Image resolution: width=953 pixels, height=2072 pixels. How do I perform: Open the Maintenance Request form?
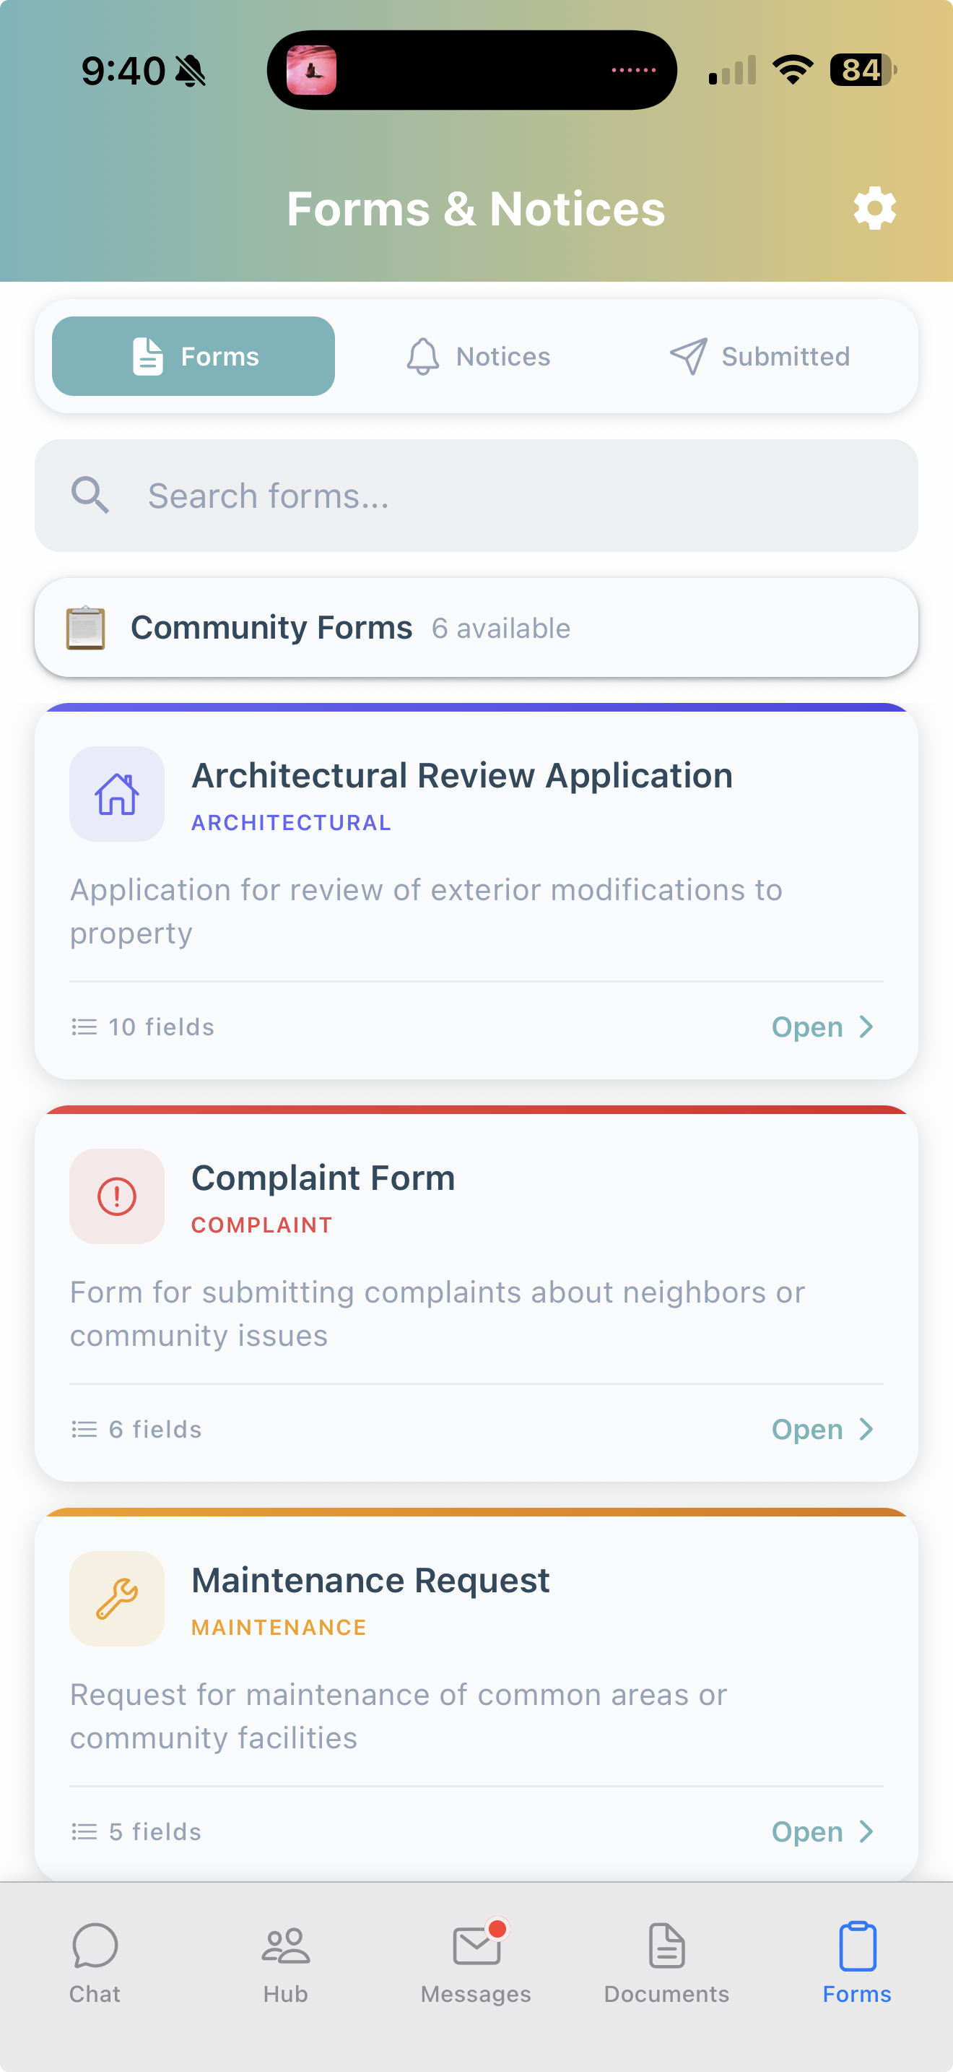(x=821, y=1831)
